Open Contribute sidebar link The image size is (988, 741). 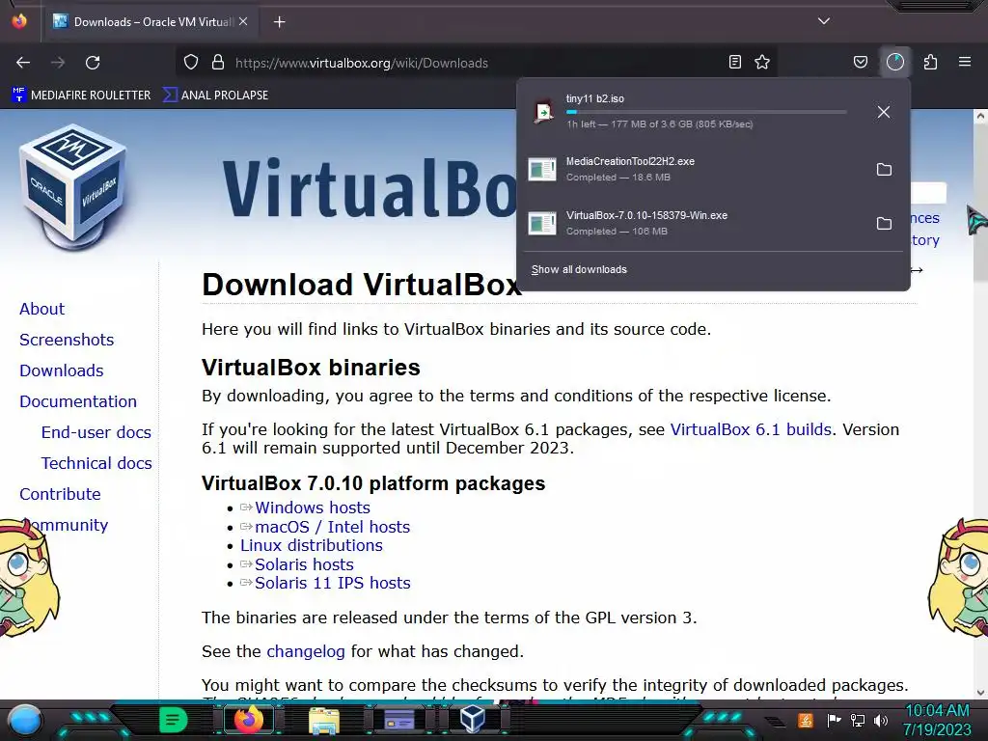[60, 494]
